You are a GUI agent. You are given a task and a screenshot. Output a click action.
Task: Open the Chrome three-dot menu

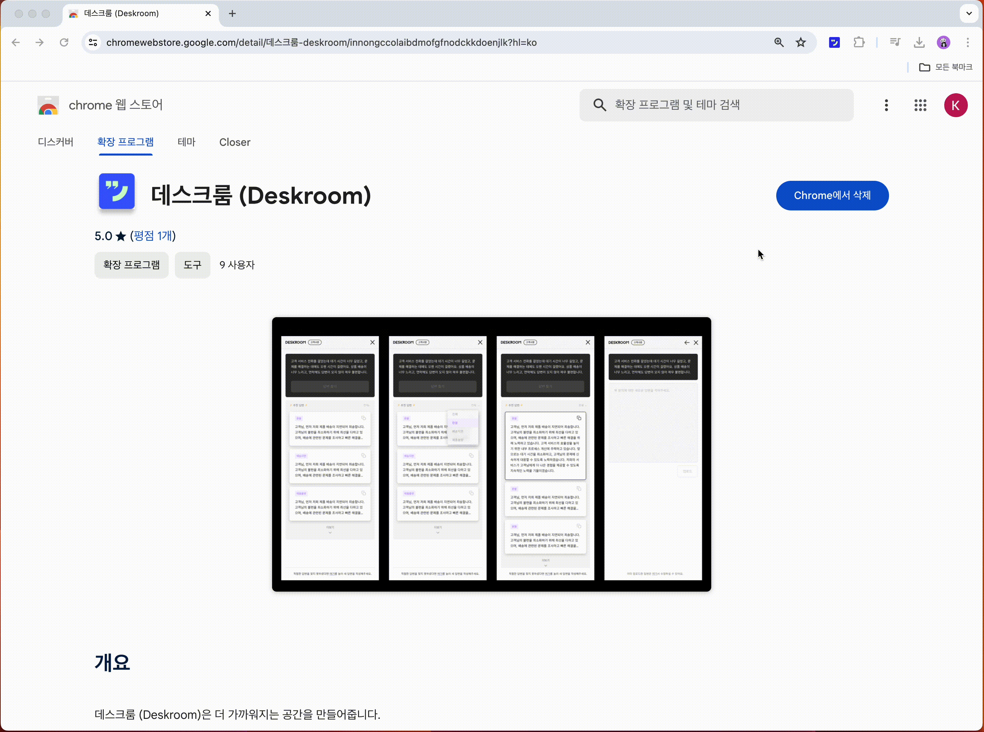[x=967, y=42]
